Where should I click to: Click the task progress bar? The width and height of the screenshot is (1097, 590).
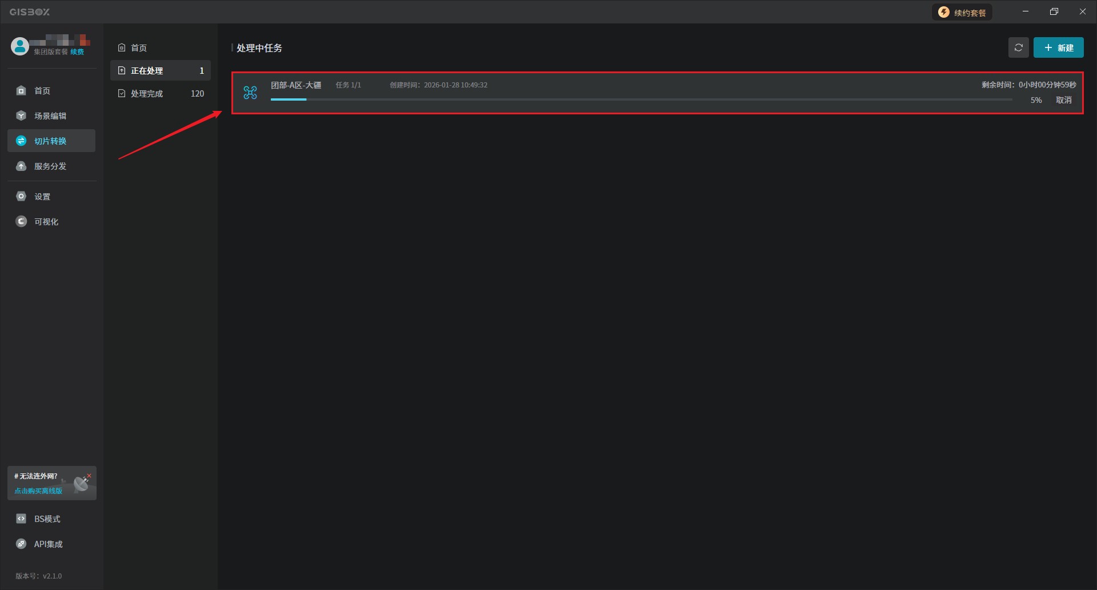641,99
